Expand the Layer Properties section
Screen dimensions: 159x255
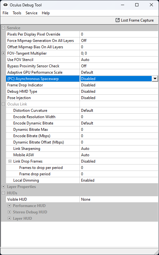coord(3,186)
